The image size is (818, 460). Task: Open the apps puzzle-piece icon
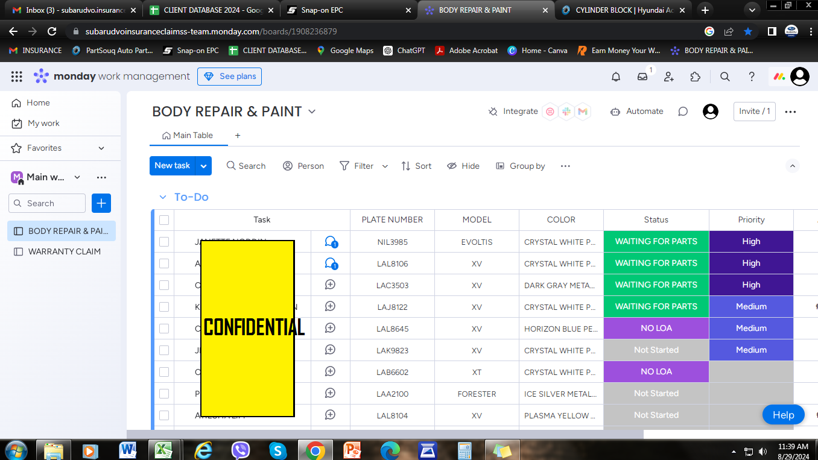(x=696, y=77)
